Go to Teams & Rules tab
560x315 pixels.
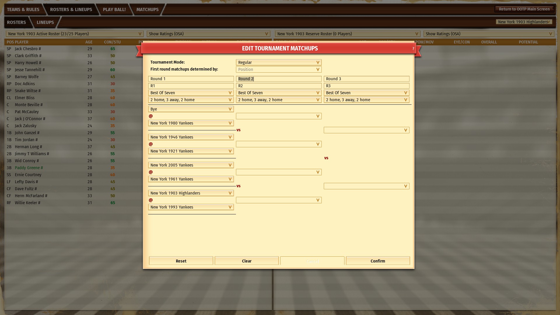(x=23, y=10)
